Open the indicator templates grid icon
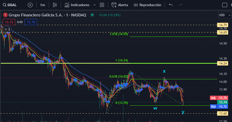The height and width of the screenshot is (122, 232). (102, 5)
